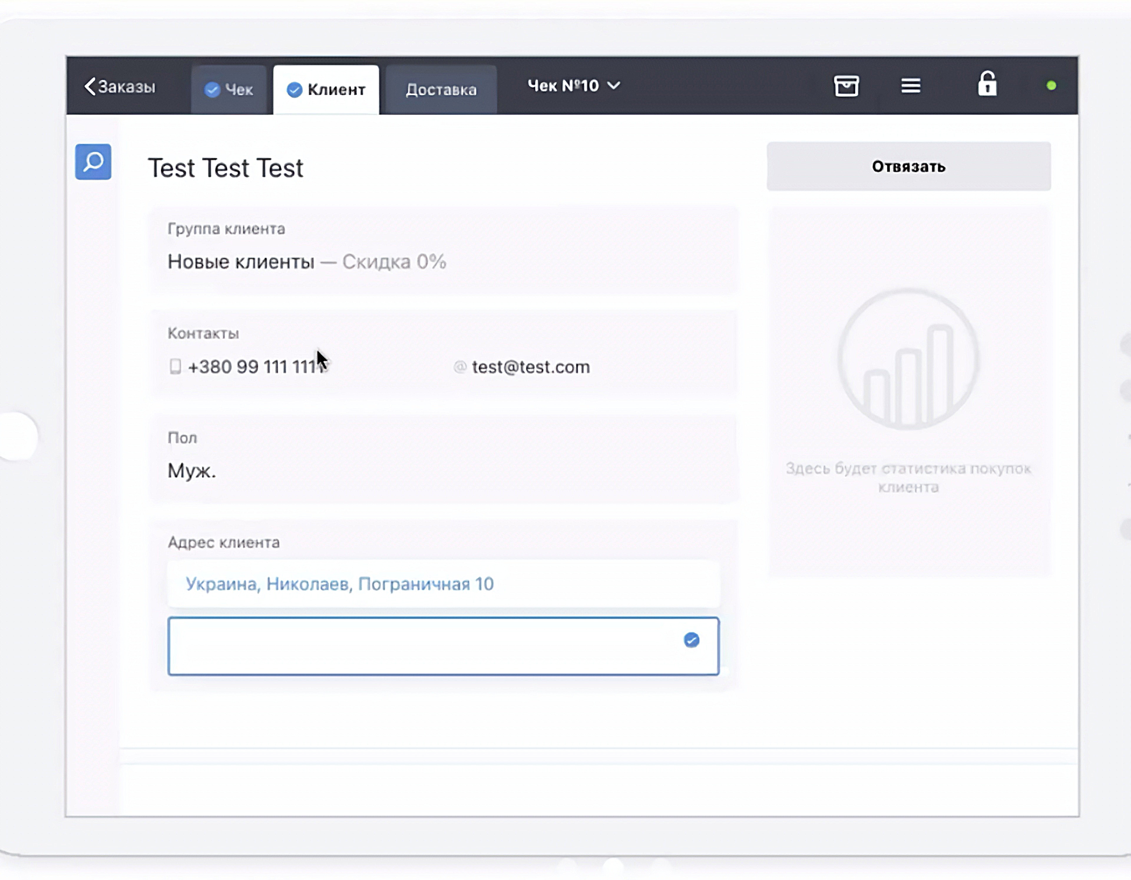The height and width of the screenshot is (880, 1131).
Task: Click the Скидка 0% text
Action: (394, 262)
